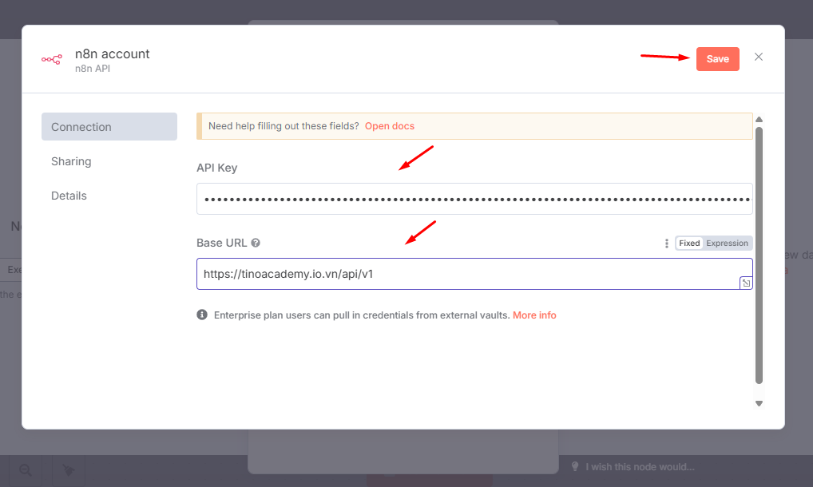The height and width of the screenshot is (487, 813).
Task: Click the n8n logo icon in header
Action: coord(52,60)
